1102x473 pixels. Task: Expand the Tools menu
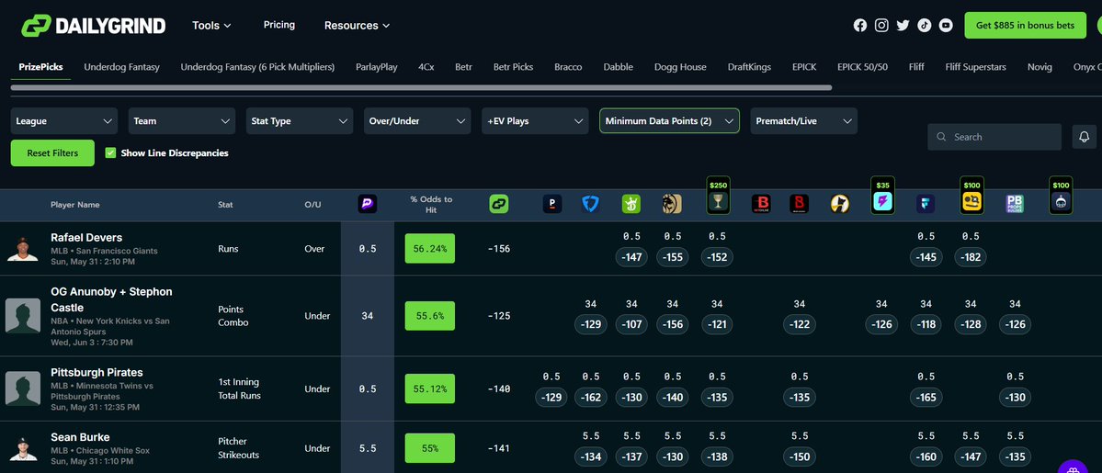211,26
